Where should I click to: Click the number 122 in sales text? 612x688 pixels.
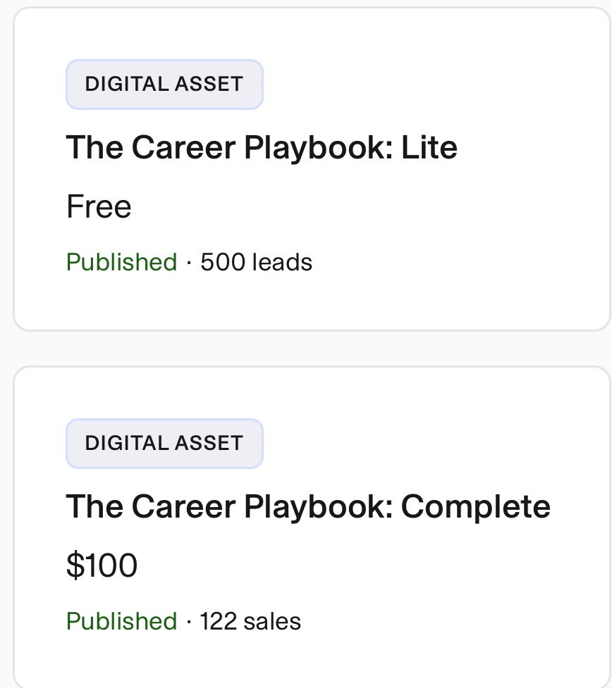219,621
